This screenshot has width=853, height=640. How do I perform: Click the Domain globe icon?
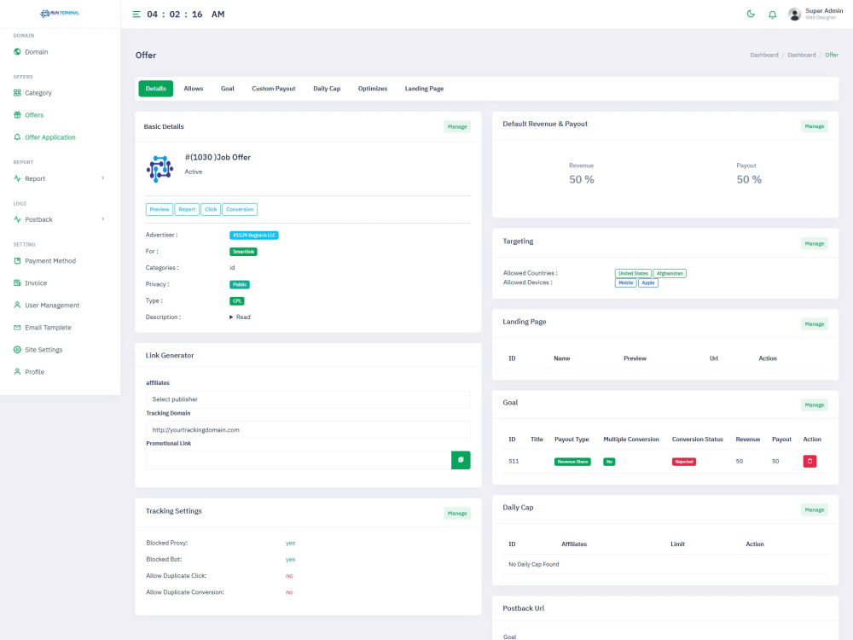pos(17,52)
